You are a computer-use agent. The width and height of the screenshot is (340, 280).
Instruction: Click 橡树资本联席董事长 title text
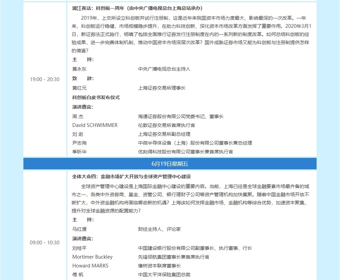[159, 266]
